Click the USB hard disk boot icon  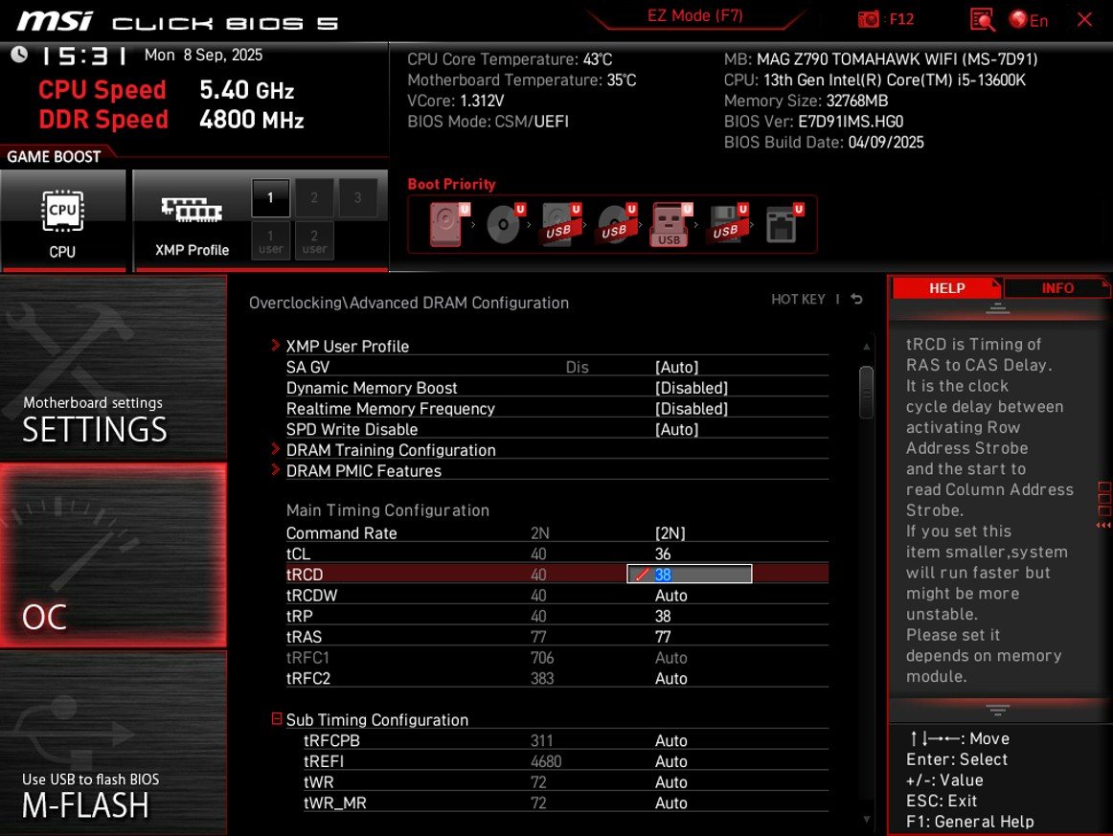[560, 224]
